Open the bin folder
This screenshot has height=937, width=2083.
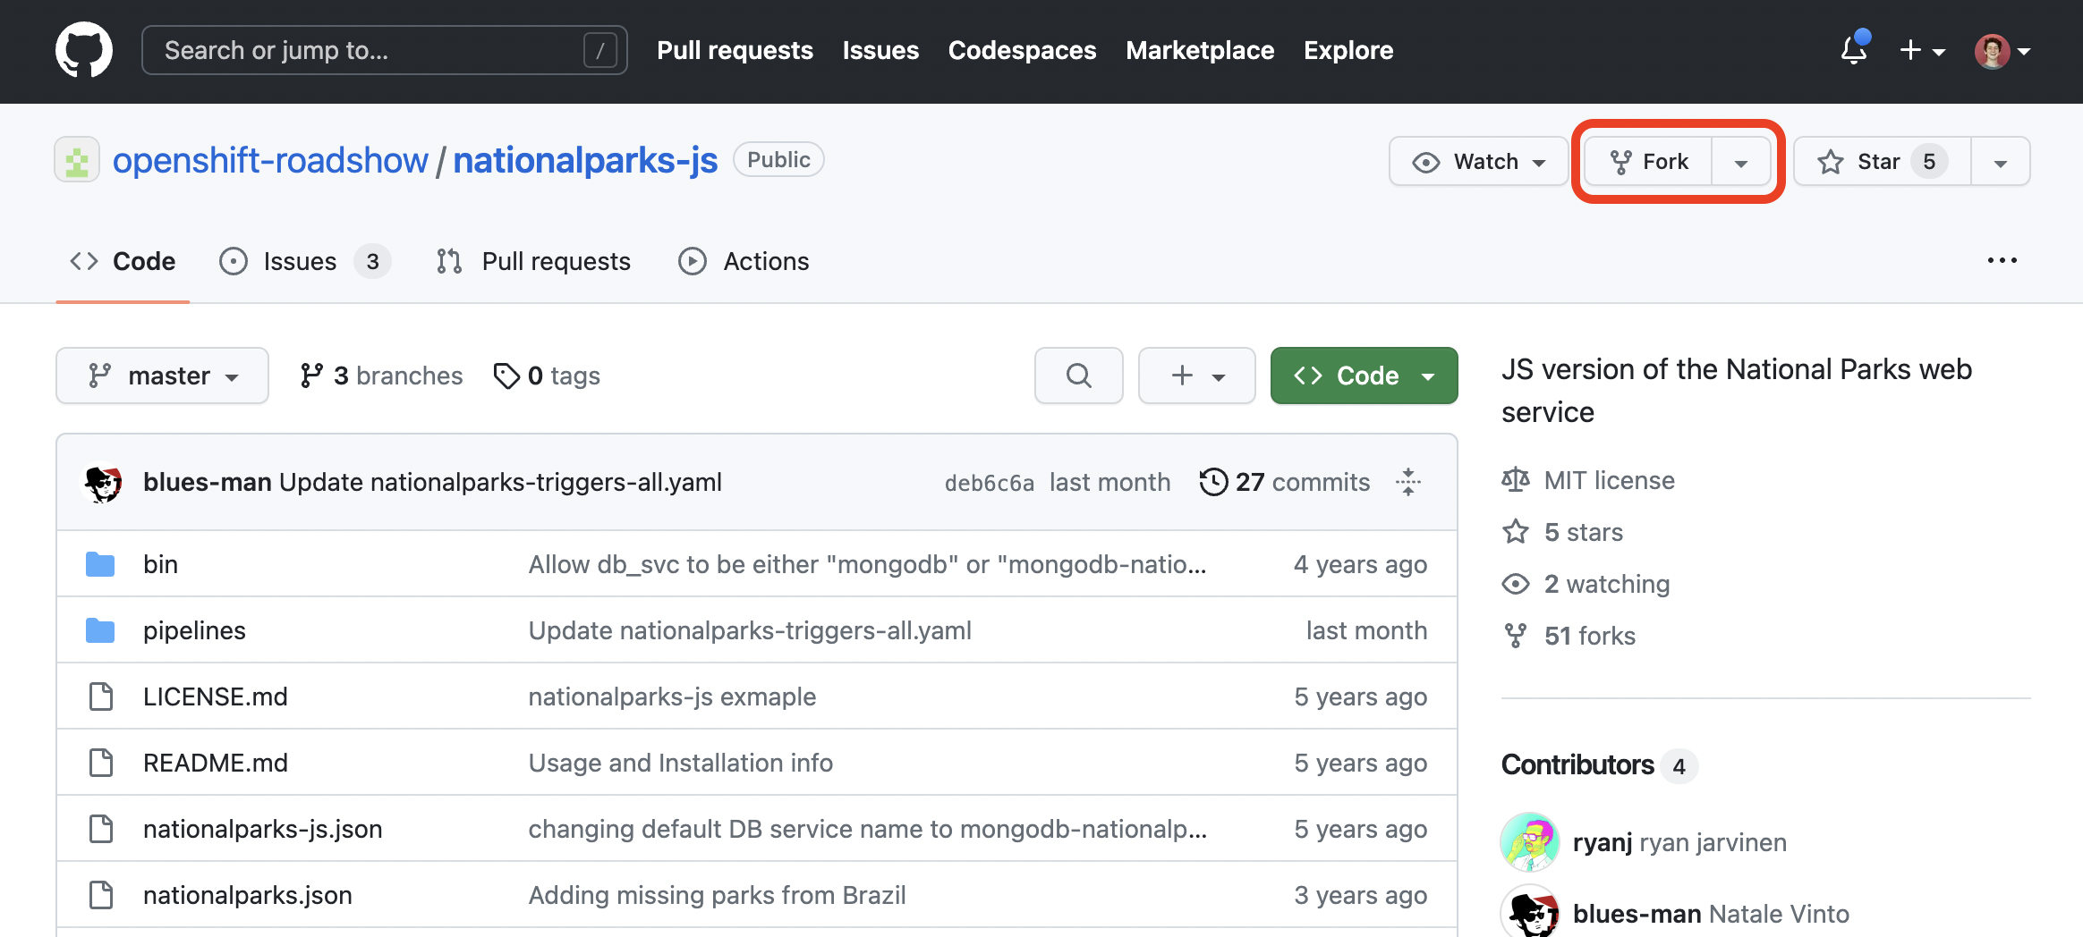pos(161,564)
